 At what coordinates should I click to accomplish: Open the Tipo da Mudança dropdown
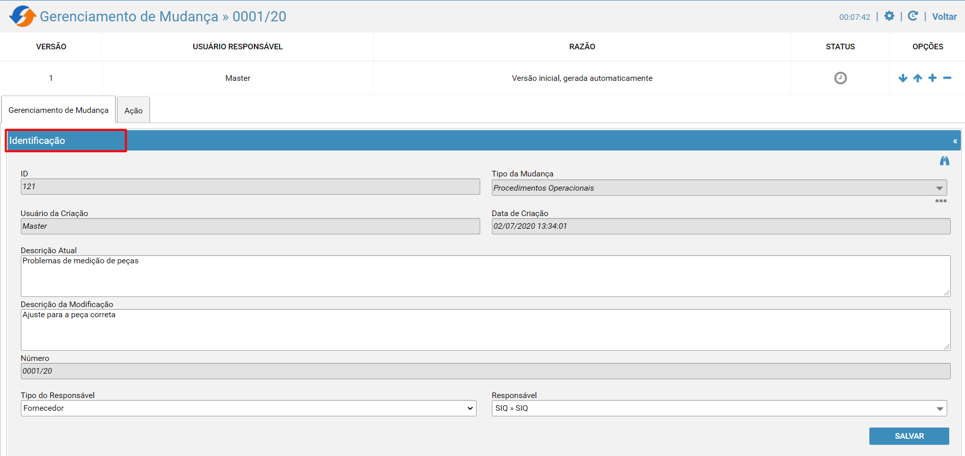point(719,188)
